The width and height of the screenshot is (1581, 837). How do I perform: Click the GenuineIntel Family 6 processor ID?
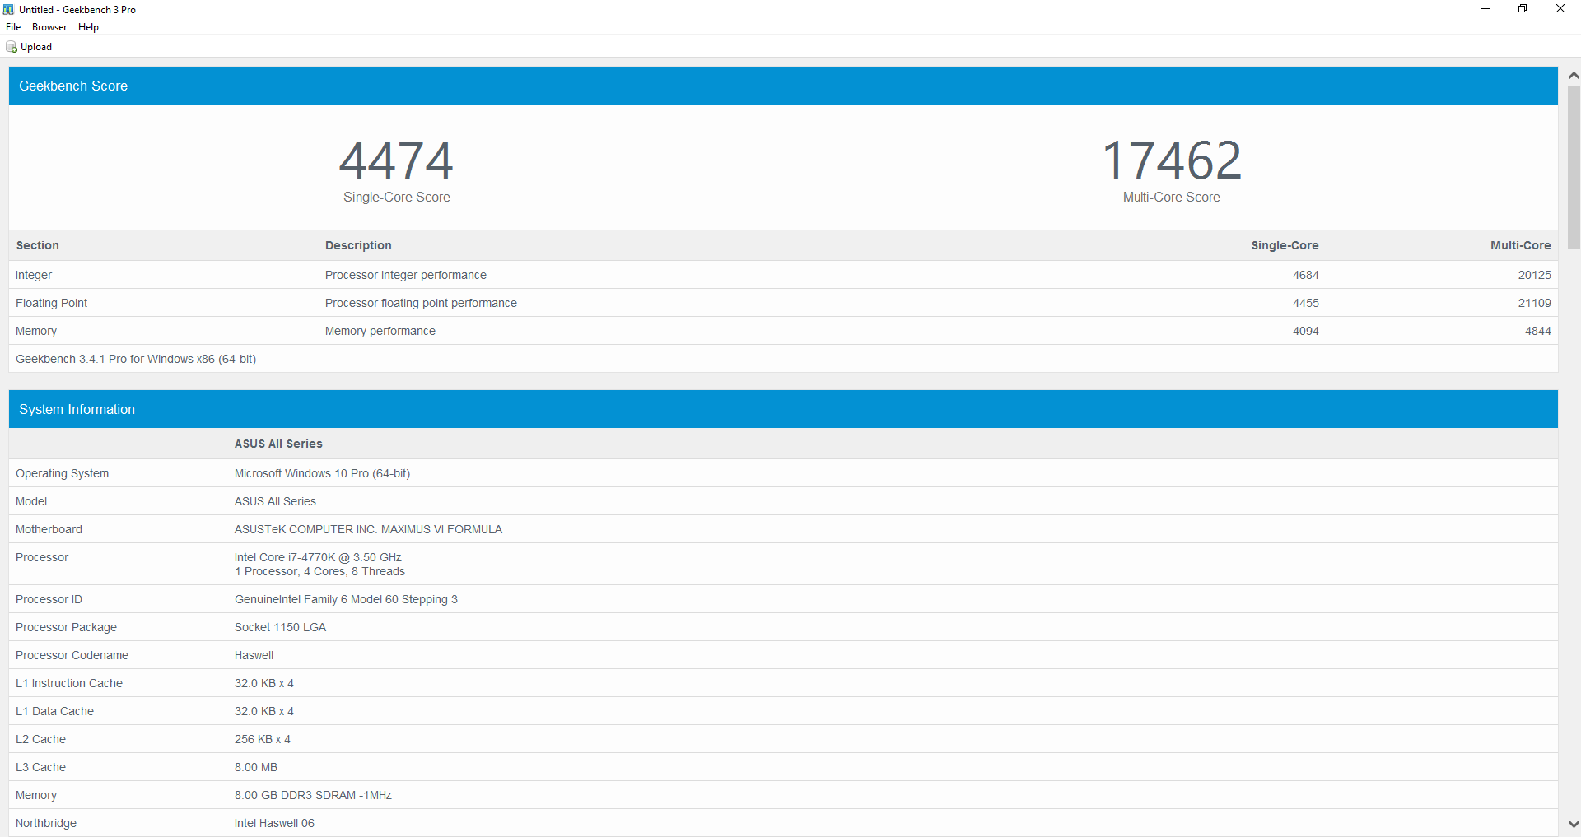(346, 599)
